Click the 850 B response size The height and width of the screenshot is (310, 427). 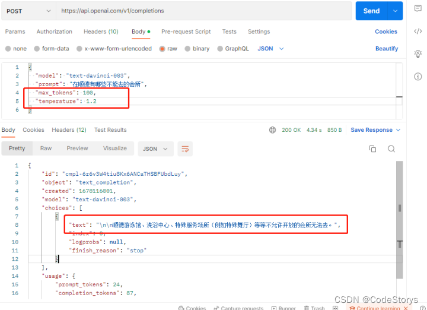coord(334,130)
